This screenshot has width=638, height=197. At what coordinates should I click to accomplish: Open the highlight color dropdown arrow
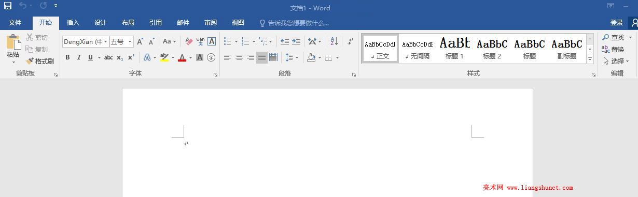click(173, 57)
